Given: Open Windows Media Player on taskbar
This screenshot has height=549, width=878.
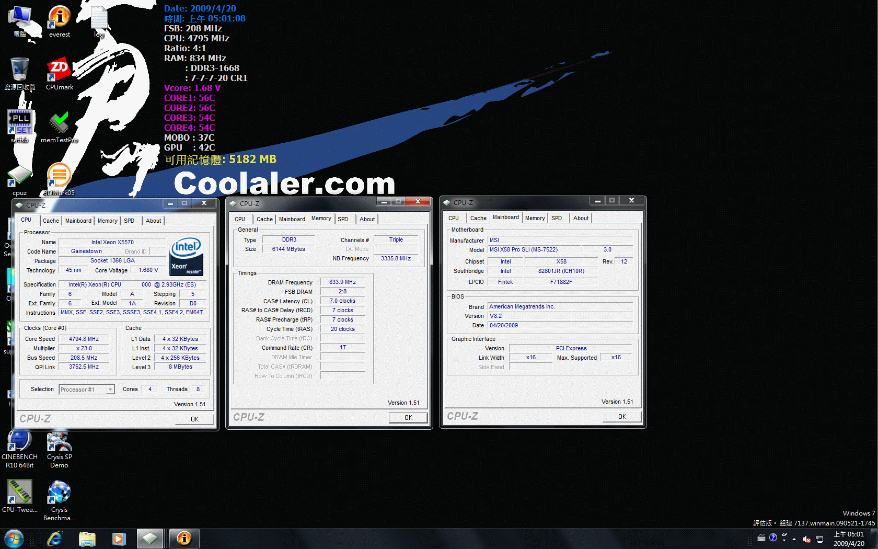Looking at the screenshot, I should tap(119, 539).
